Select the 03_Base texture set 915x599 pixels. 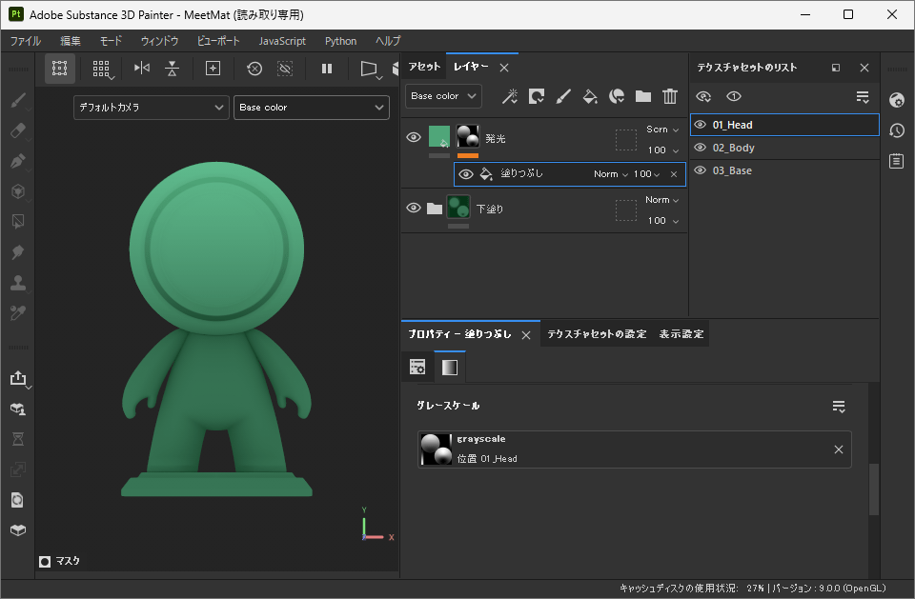pyautogui.click(x=733, y=170)
